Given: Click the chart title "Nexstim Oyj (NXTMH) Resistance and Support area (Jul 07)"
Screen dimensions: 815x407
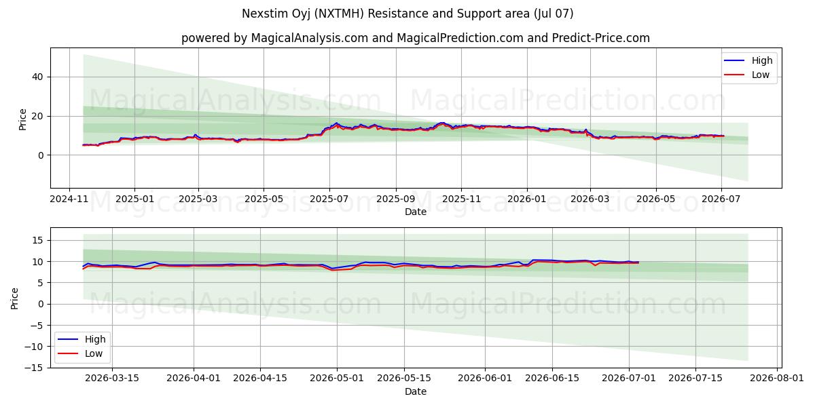Looking at the screenshot, I should pyautogui.click(x=407, y=14).
